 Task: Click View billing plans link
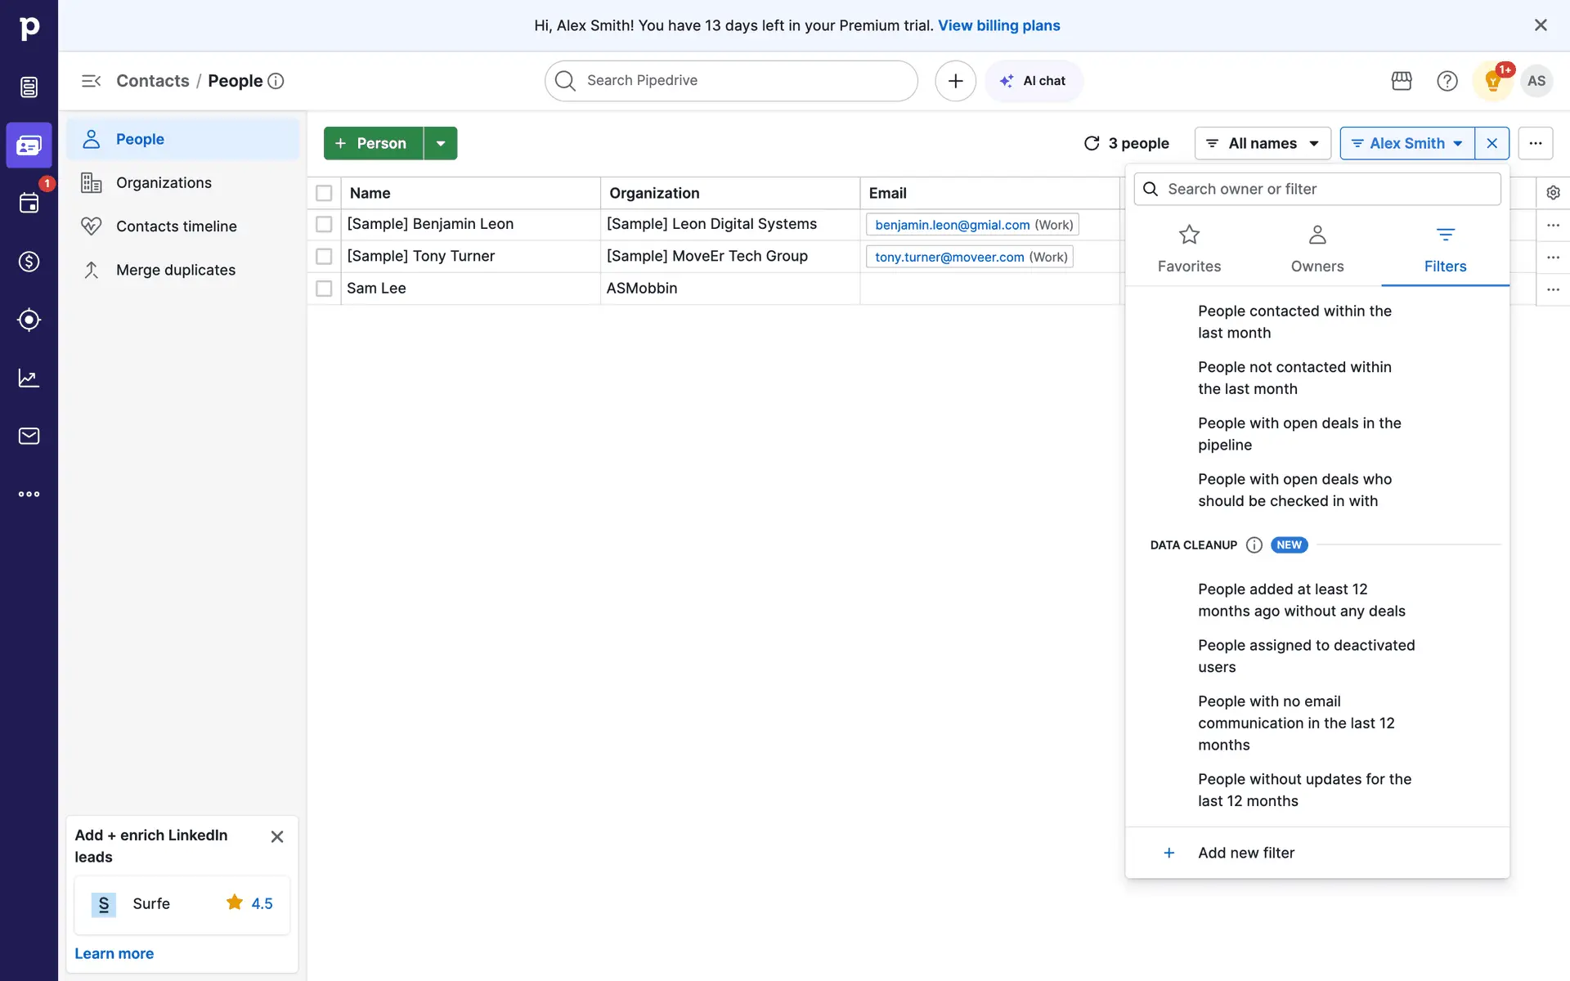(998, 25)
